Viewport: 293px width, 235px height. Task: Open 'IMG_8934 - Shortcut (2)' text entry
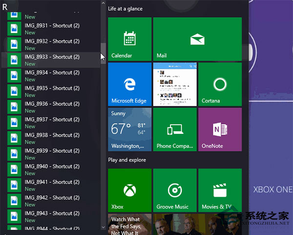pos(52,72)
